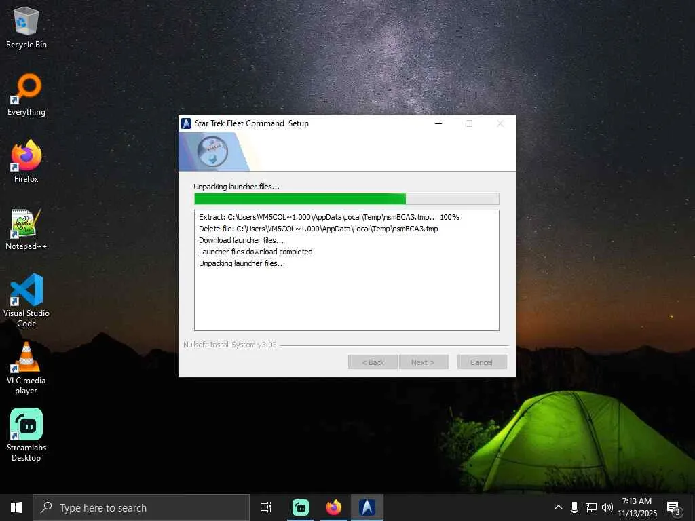695x521 pixels.
Task: Open the clock and date flyout
Action: tap(637, 507)
